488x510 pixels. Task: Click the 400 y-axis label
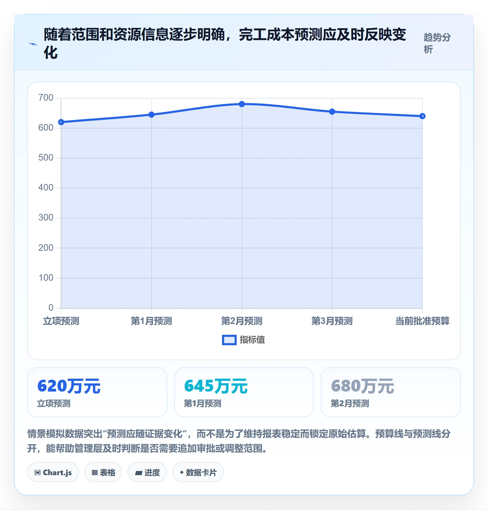click(x=46, y=188)
